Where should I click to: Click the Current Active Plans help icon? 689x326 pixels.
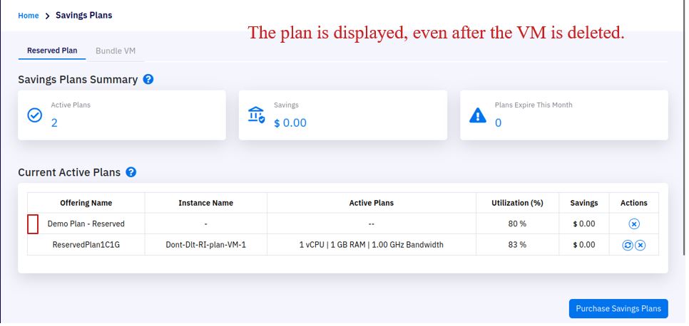131,172
